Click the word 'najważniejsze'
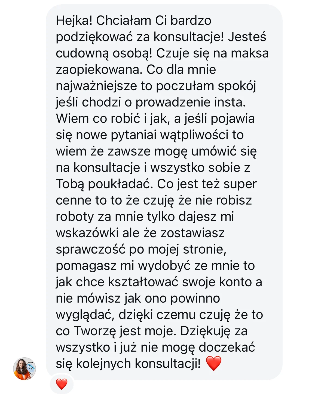 tap(96, 86)
